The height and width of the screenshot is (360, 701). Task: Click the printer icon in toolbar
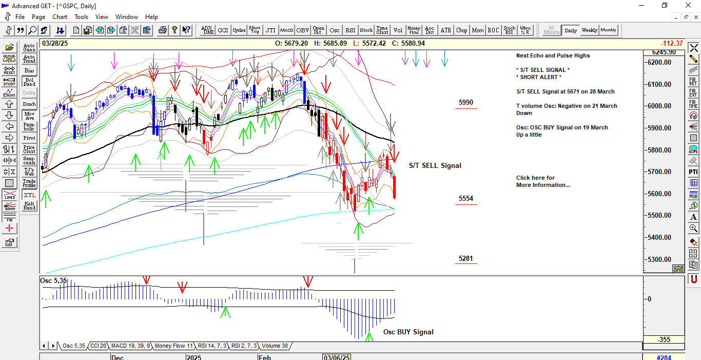click(x=163, y=30)
